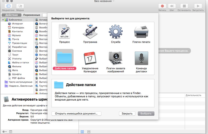This screenshot has height=134, width=208.
Task: Click the Запустить run button
Action: 198,6
